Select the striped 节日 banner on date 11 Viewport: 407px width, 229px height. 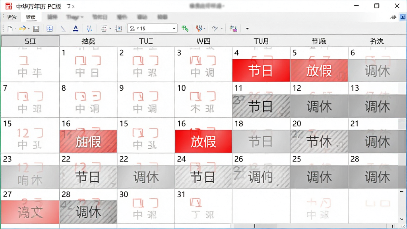tap(261, 106)
